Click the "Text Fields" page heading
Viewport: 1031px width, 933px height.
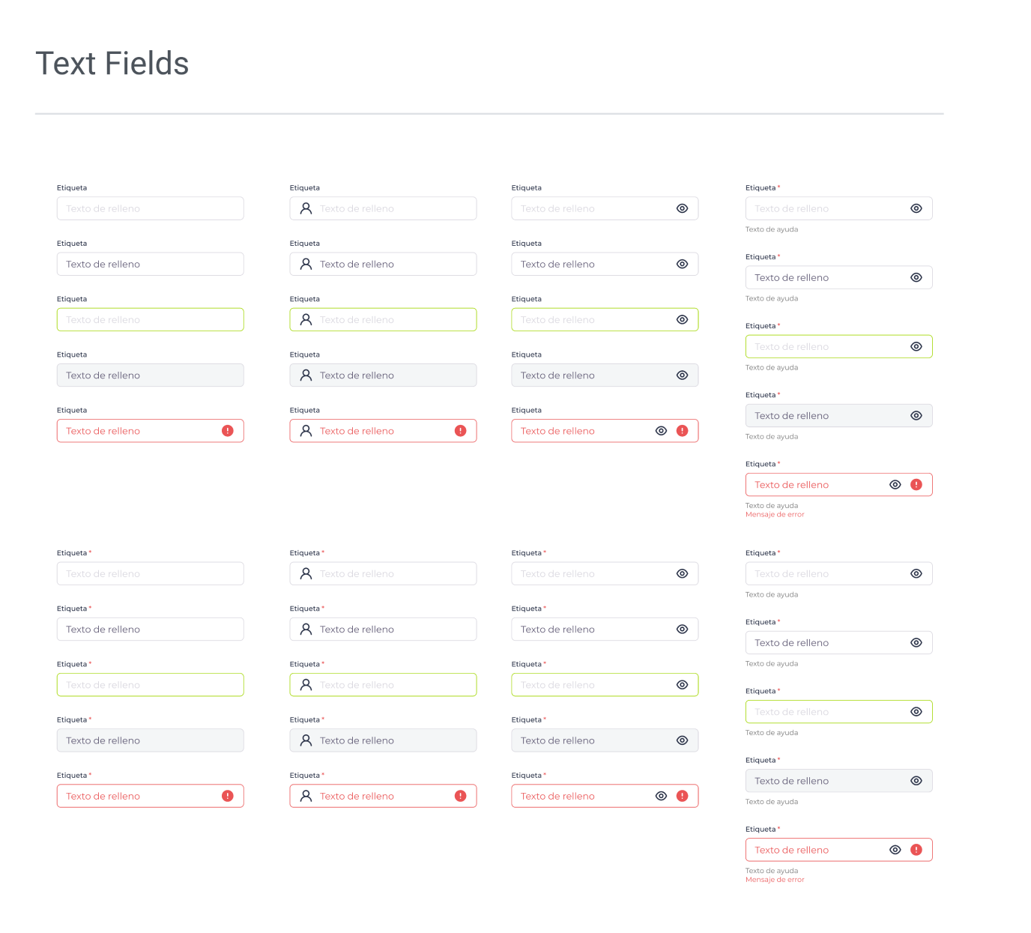coord(112,64)
